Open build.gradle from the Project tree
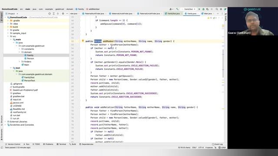Viewport: 278px width, 156px height. point(19,87)
